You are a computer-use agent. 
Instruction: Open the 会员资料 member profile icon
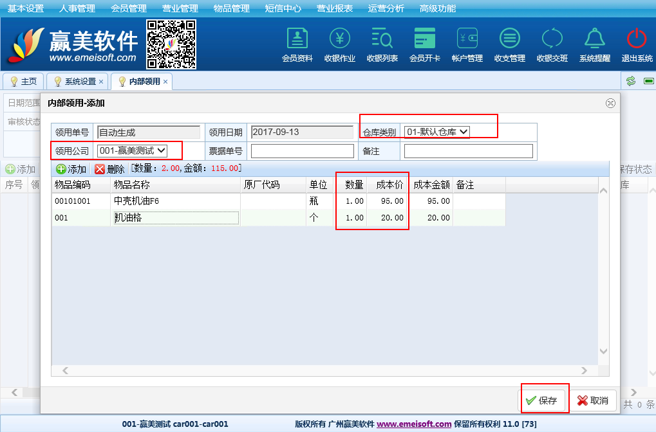click(x=297, y=39)
